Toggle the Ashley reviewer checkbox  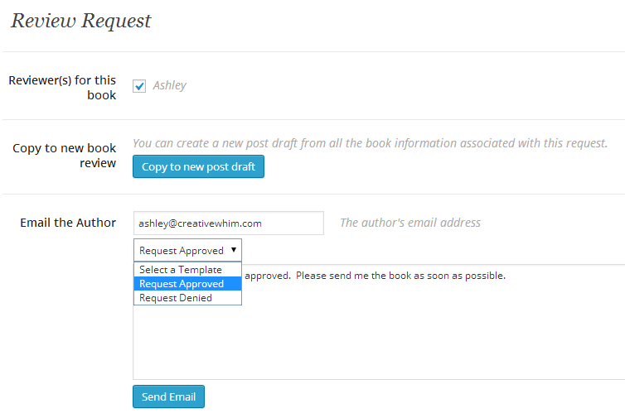tap(139, 86)
